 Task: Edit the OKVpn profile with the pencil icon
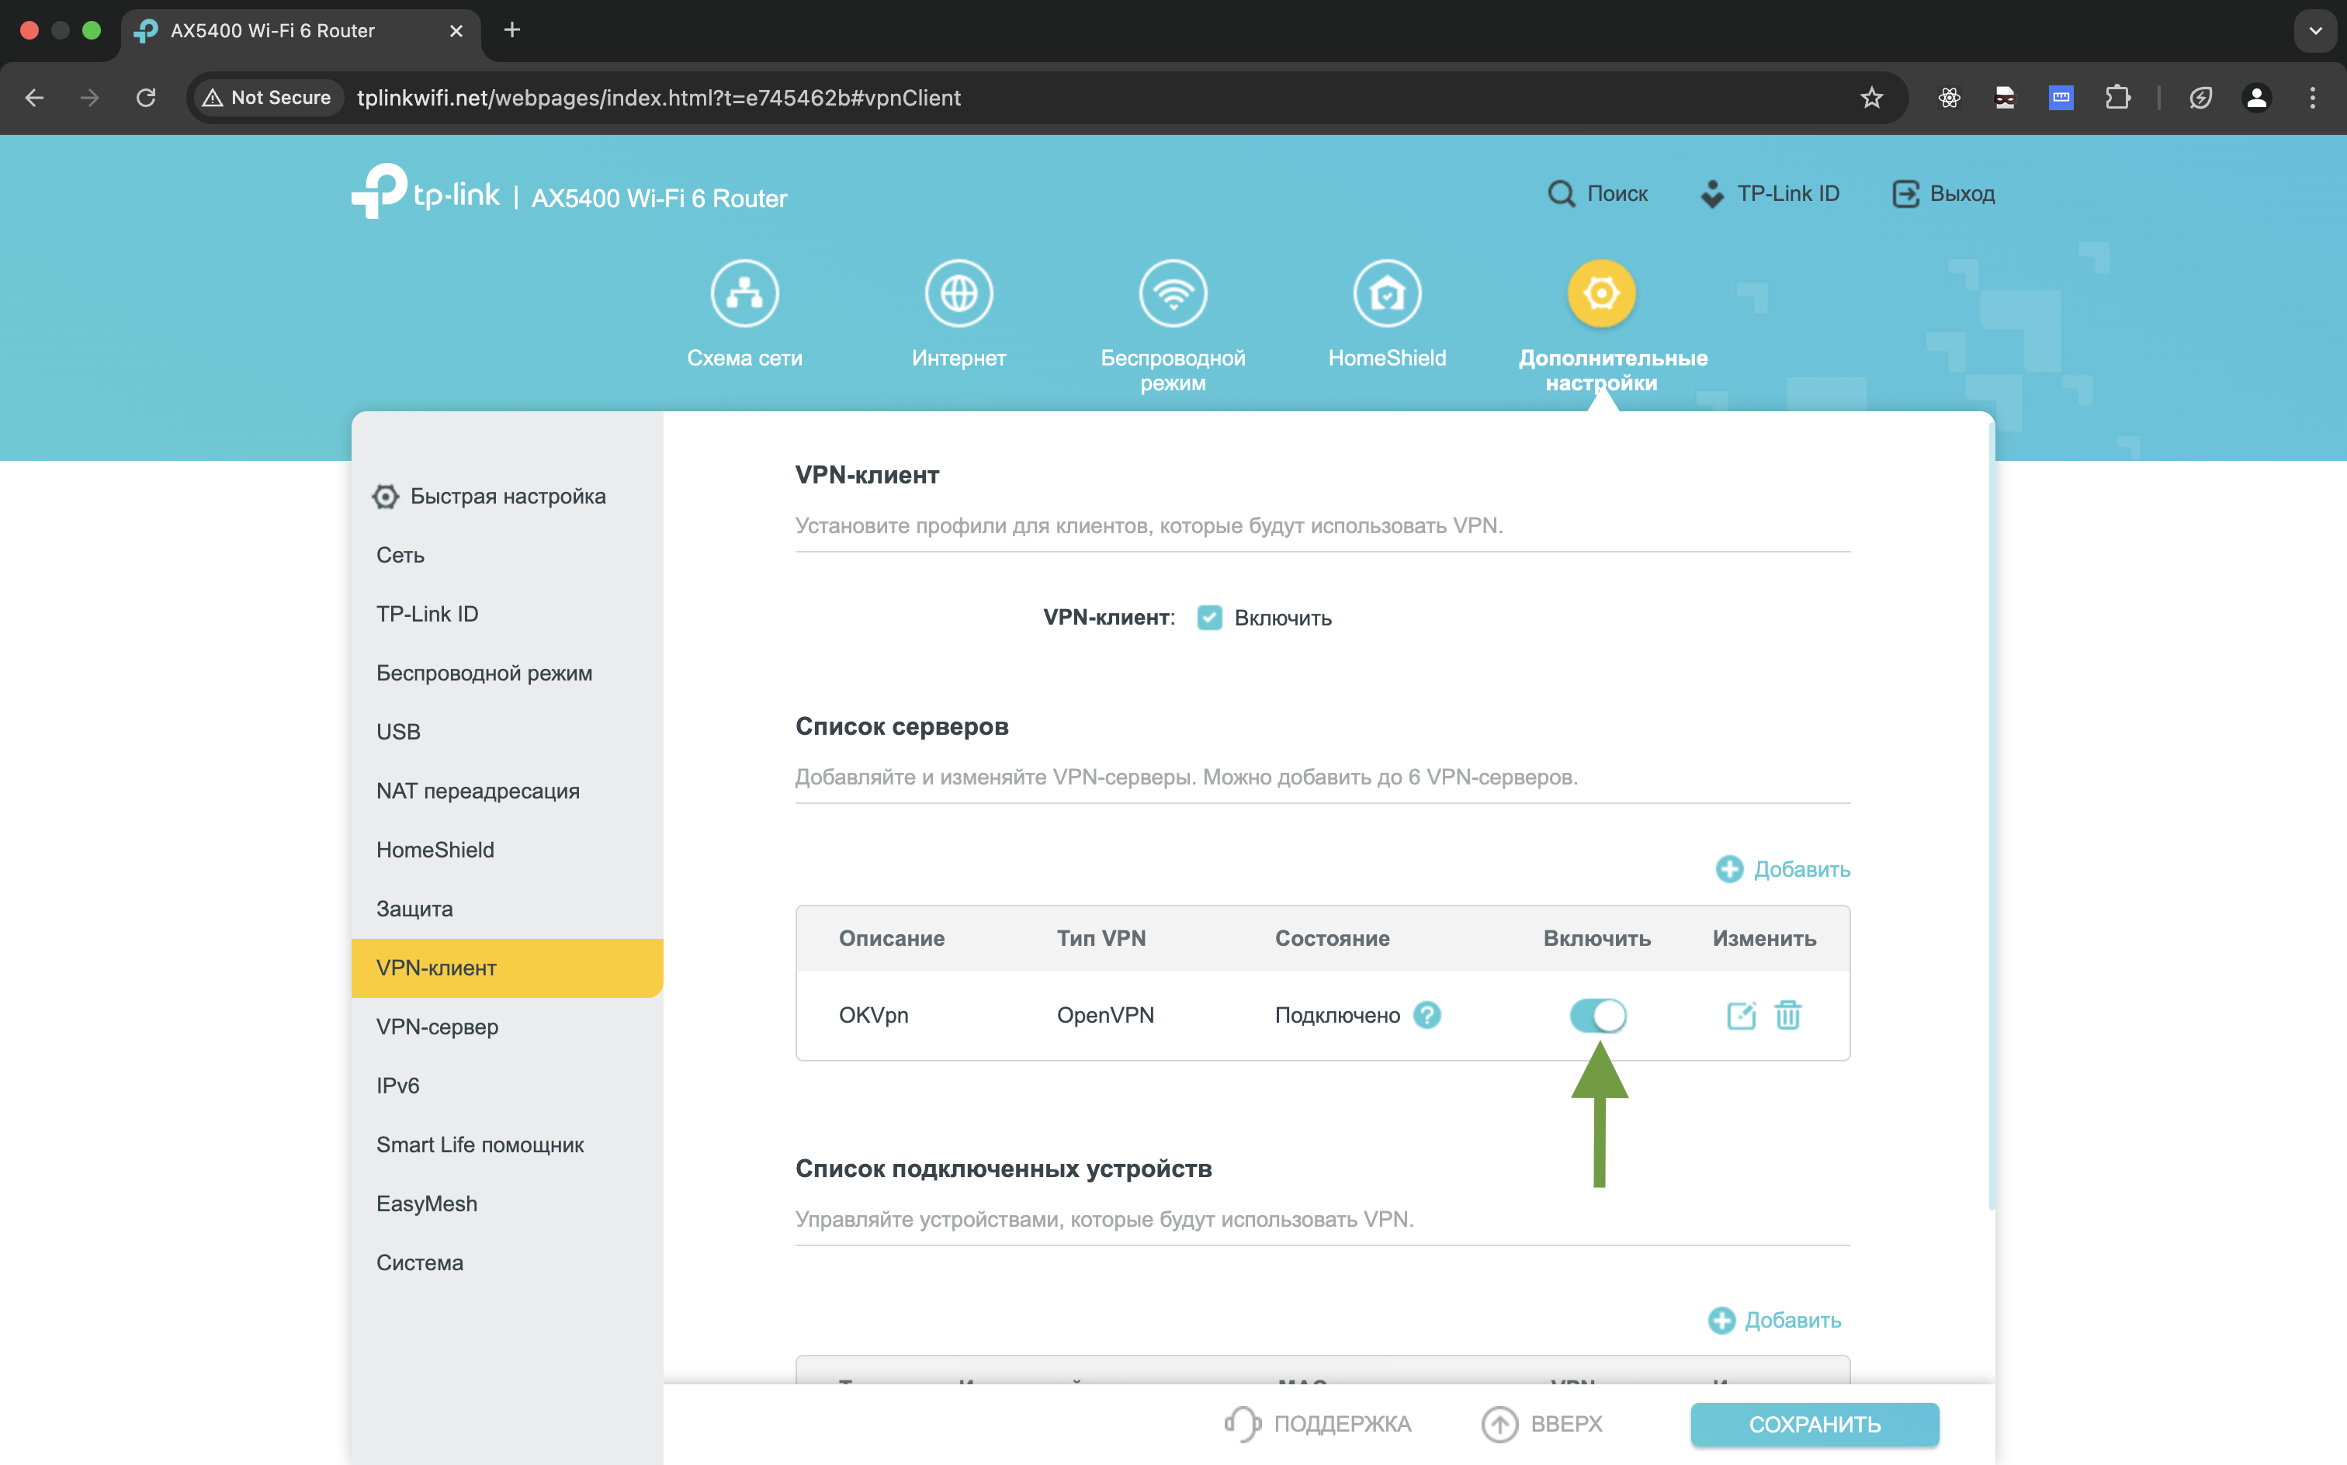pyautogui.click(x=1740, y=1016)
